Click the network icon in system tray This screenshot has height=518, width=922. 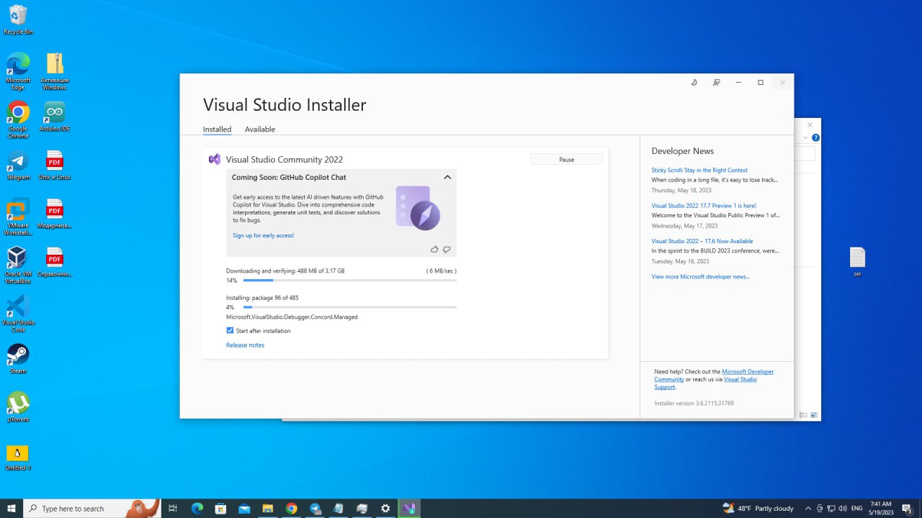831,509
